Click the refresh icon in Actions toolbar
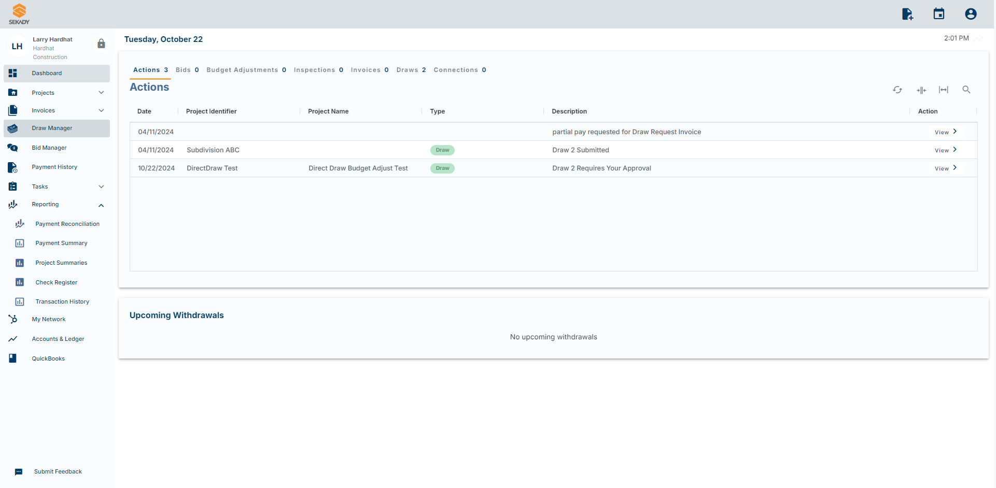996x488 pixels. [897, 90]
